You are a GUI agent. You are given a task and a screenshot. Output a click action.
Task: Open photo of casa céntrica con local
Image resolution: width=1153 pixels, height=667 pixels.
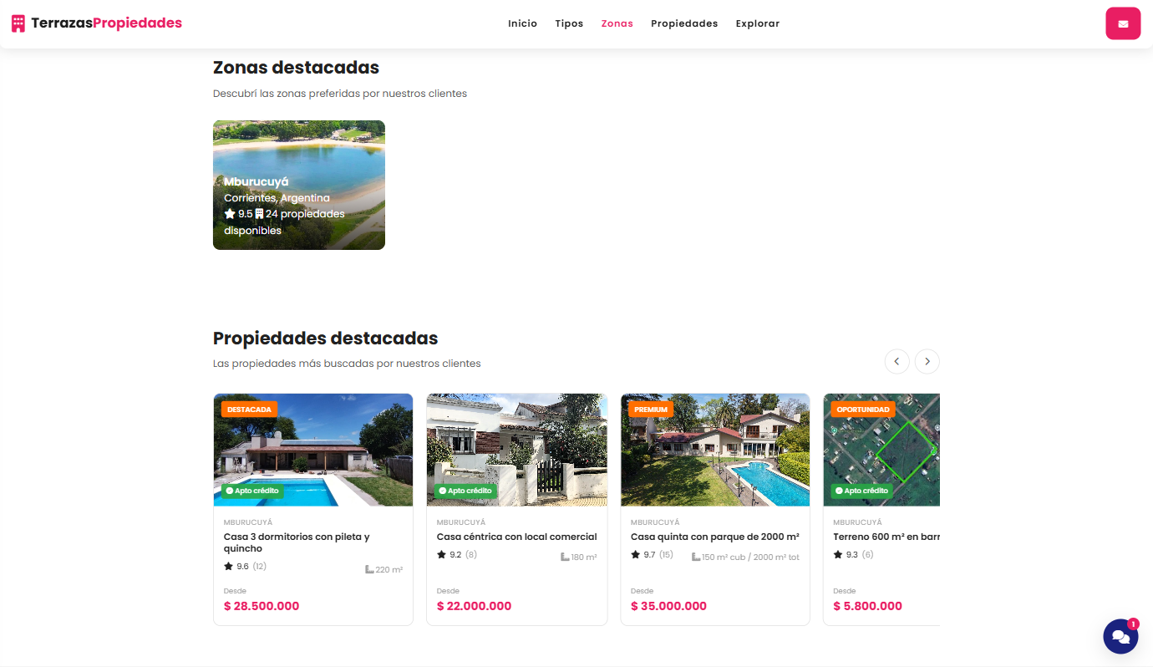tap(517, 450)
